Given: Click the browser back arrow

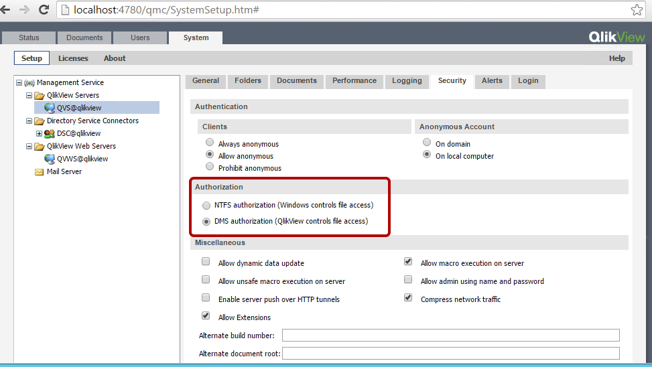Looking at the screenshot, I should click(5, 9).
